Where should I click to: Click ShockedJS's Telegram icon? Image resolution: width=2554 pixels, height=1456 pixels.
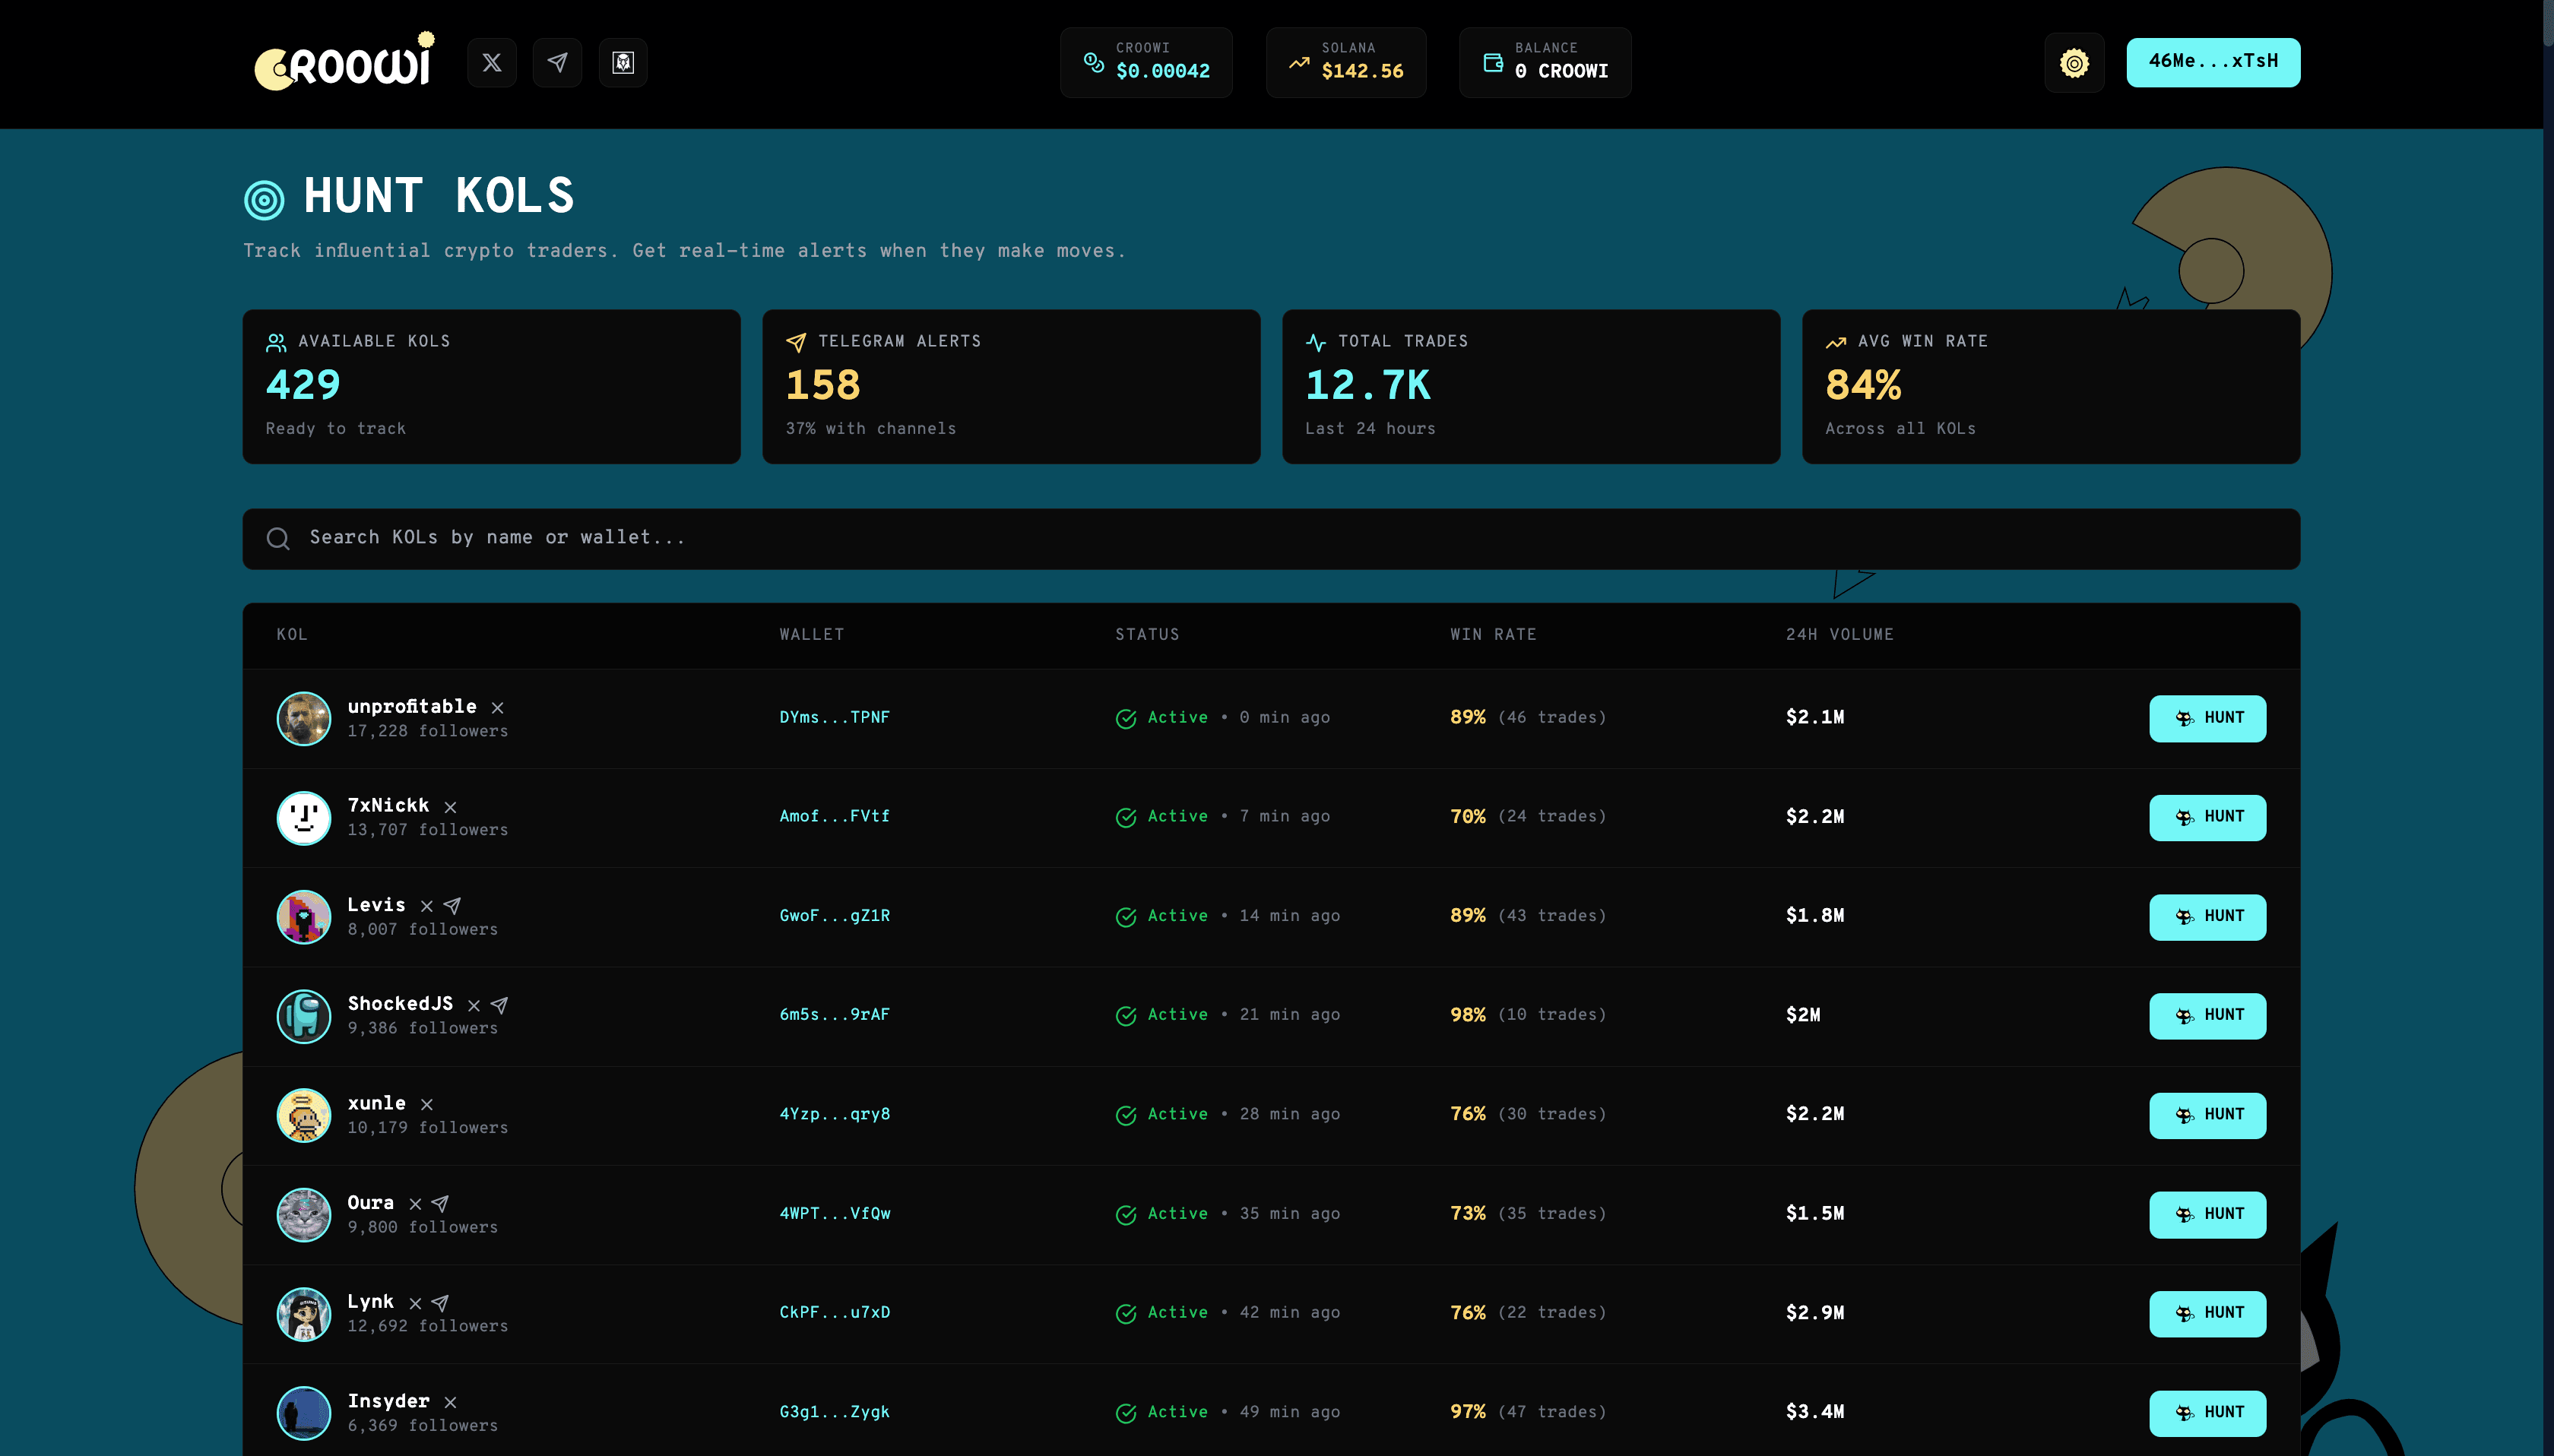coord(500,1005)
